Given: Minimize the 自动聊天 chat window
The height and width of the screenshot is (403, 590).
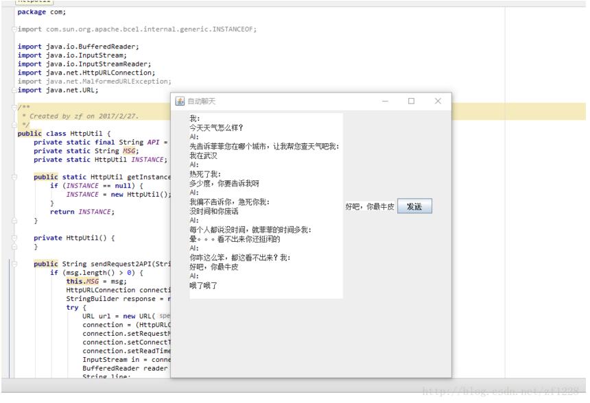Looking at the screenshot, I should tap(385, 101).
